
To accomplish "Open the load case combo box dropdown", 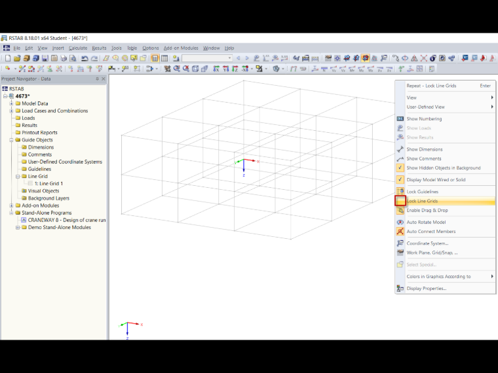I will (x=229, y=58).
